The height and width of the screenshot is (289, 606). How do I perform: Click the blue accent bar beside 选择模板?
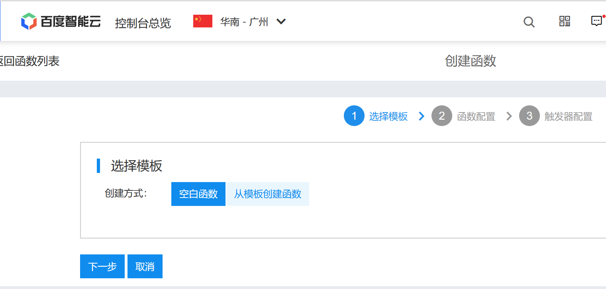pyautogui.click(x=98, y=165)
